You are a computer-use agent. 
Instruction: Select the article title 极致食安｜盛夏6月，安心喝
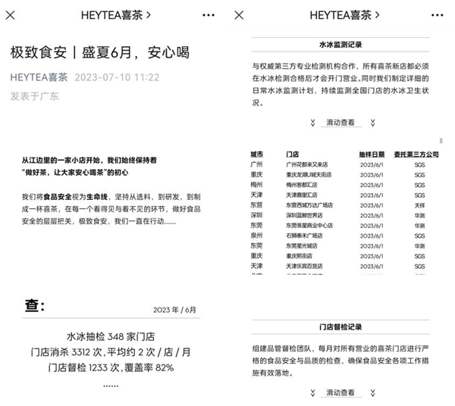[x=100, y=52]
